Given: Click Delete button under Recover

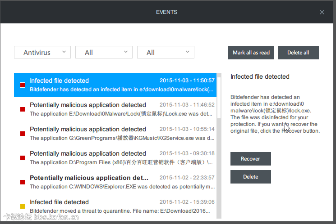Looking at the screenshot, I should point(250,177).
